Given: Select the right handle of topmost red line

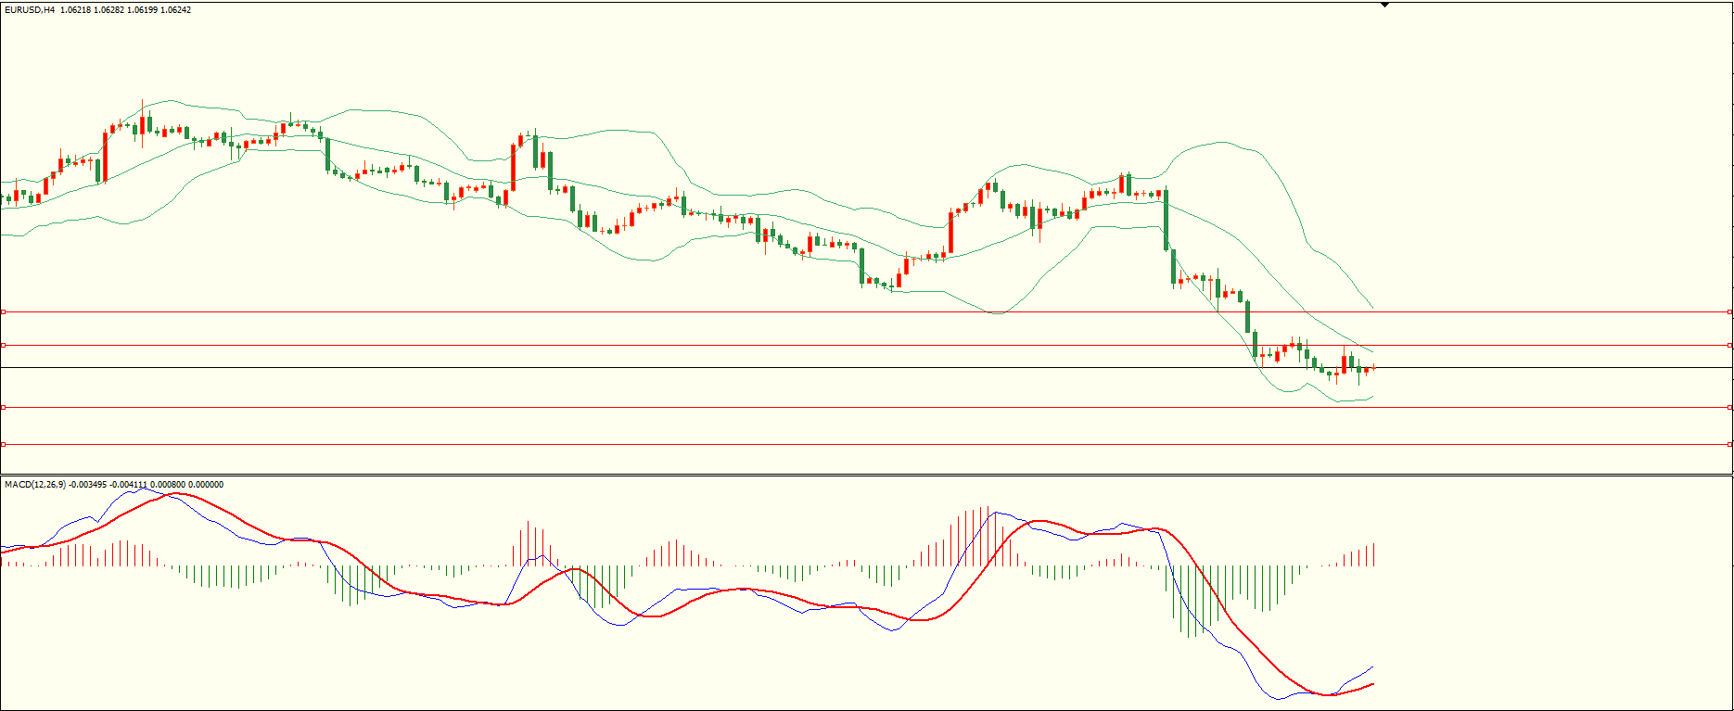Looking at the screenshot, I should tap(1730, 312).
